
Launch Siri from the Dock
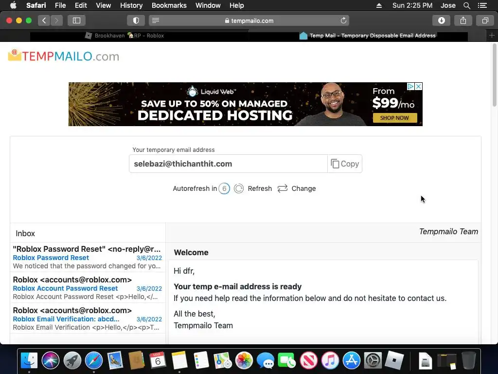pyautogui.click(x=51, y=360)
